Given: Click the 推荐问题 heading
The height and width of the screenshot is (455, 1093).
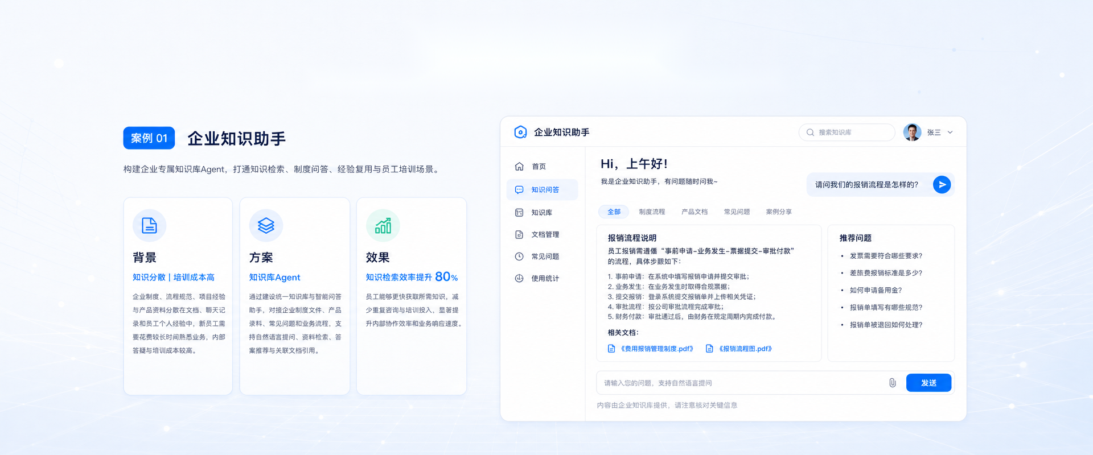Looking at the screenshot, I should coord(855,238).
